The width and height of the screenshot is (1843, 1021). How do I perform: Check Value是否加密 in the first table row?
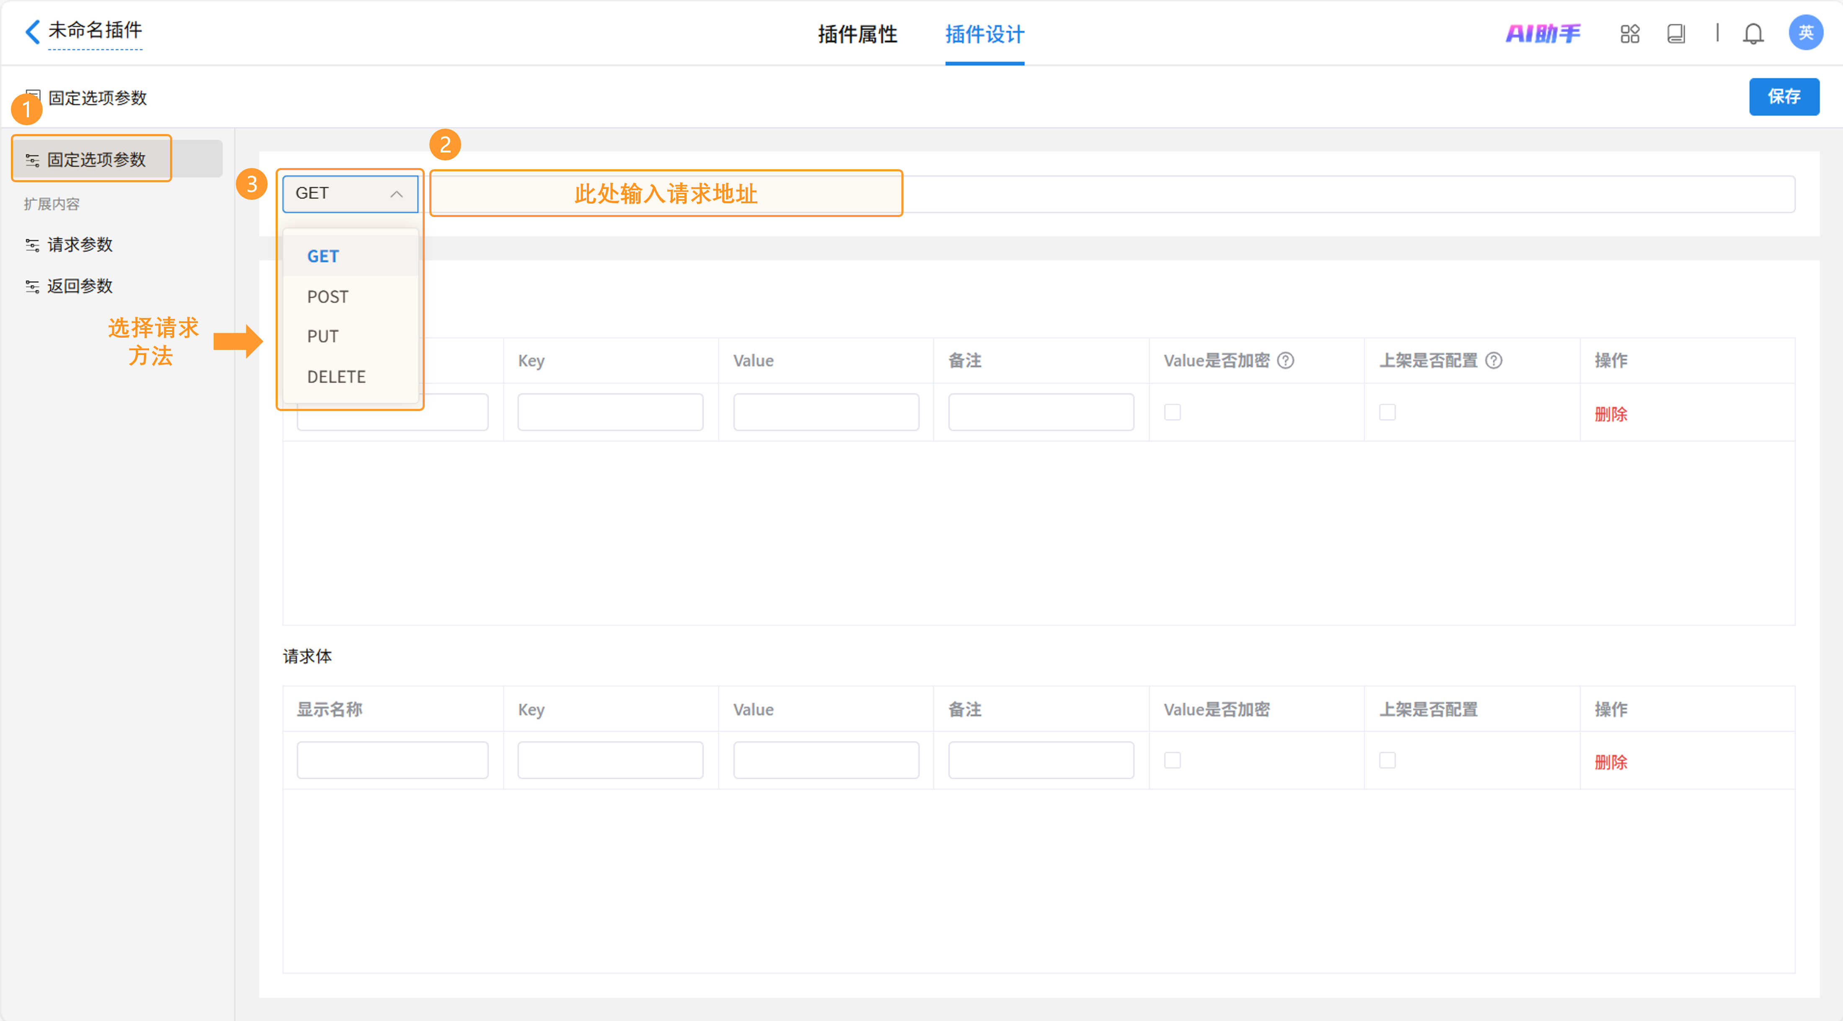[x=1172, y=412]
